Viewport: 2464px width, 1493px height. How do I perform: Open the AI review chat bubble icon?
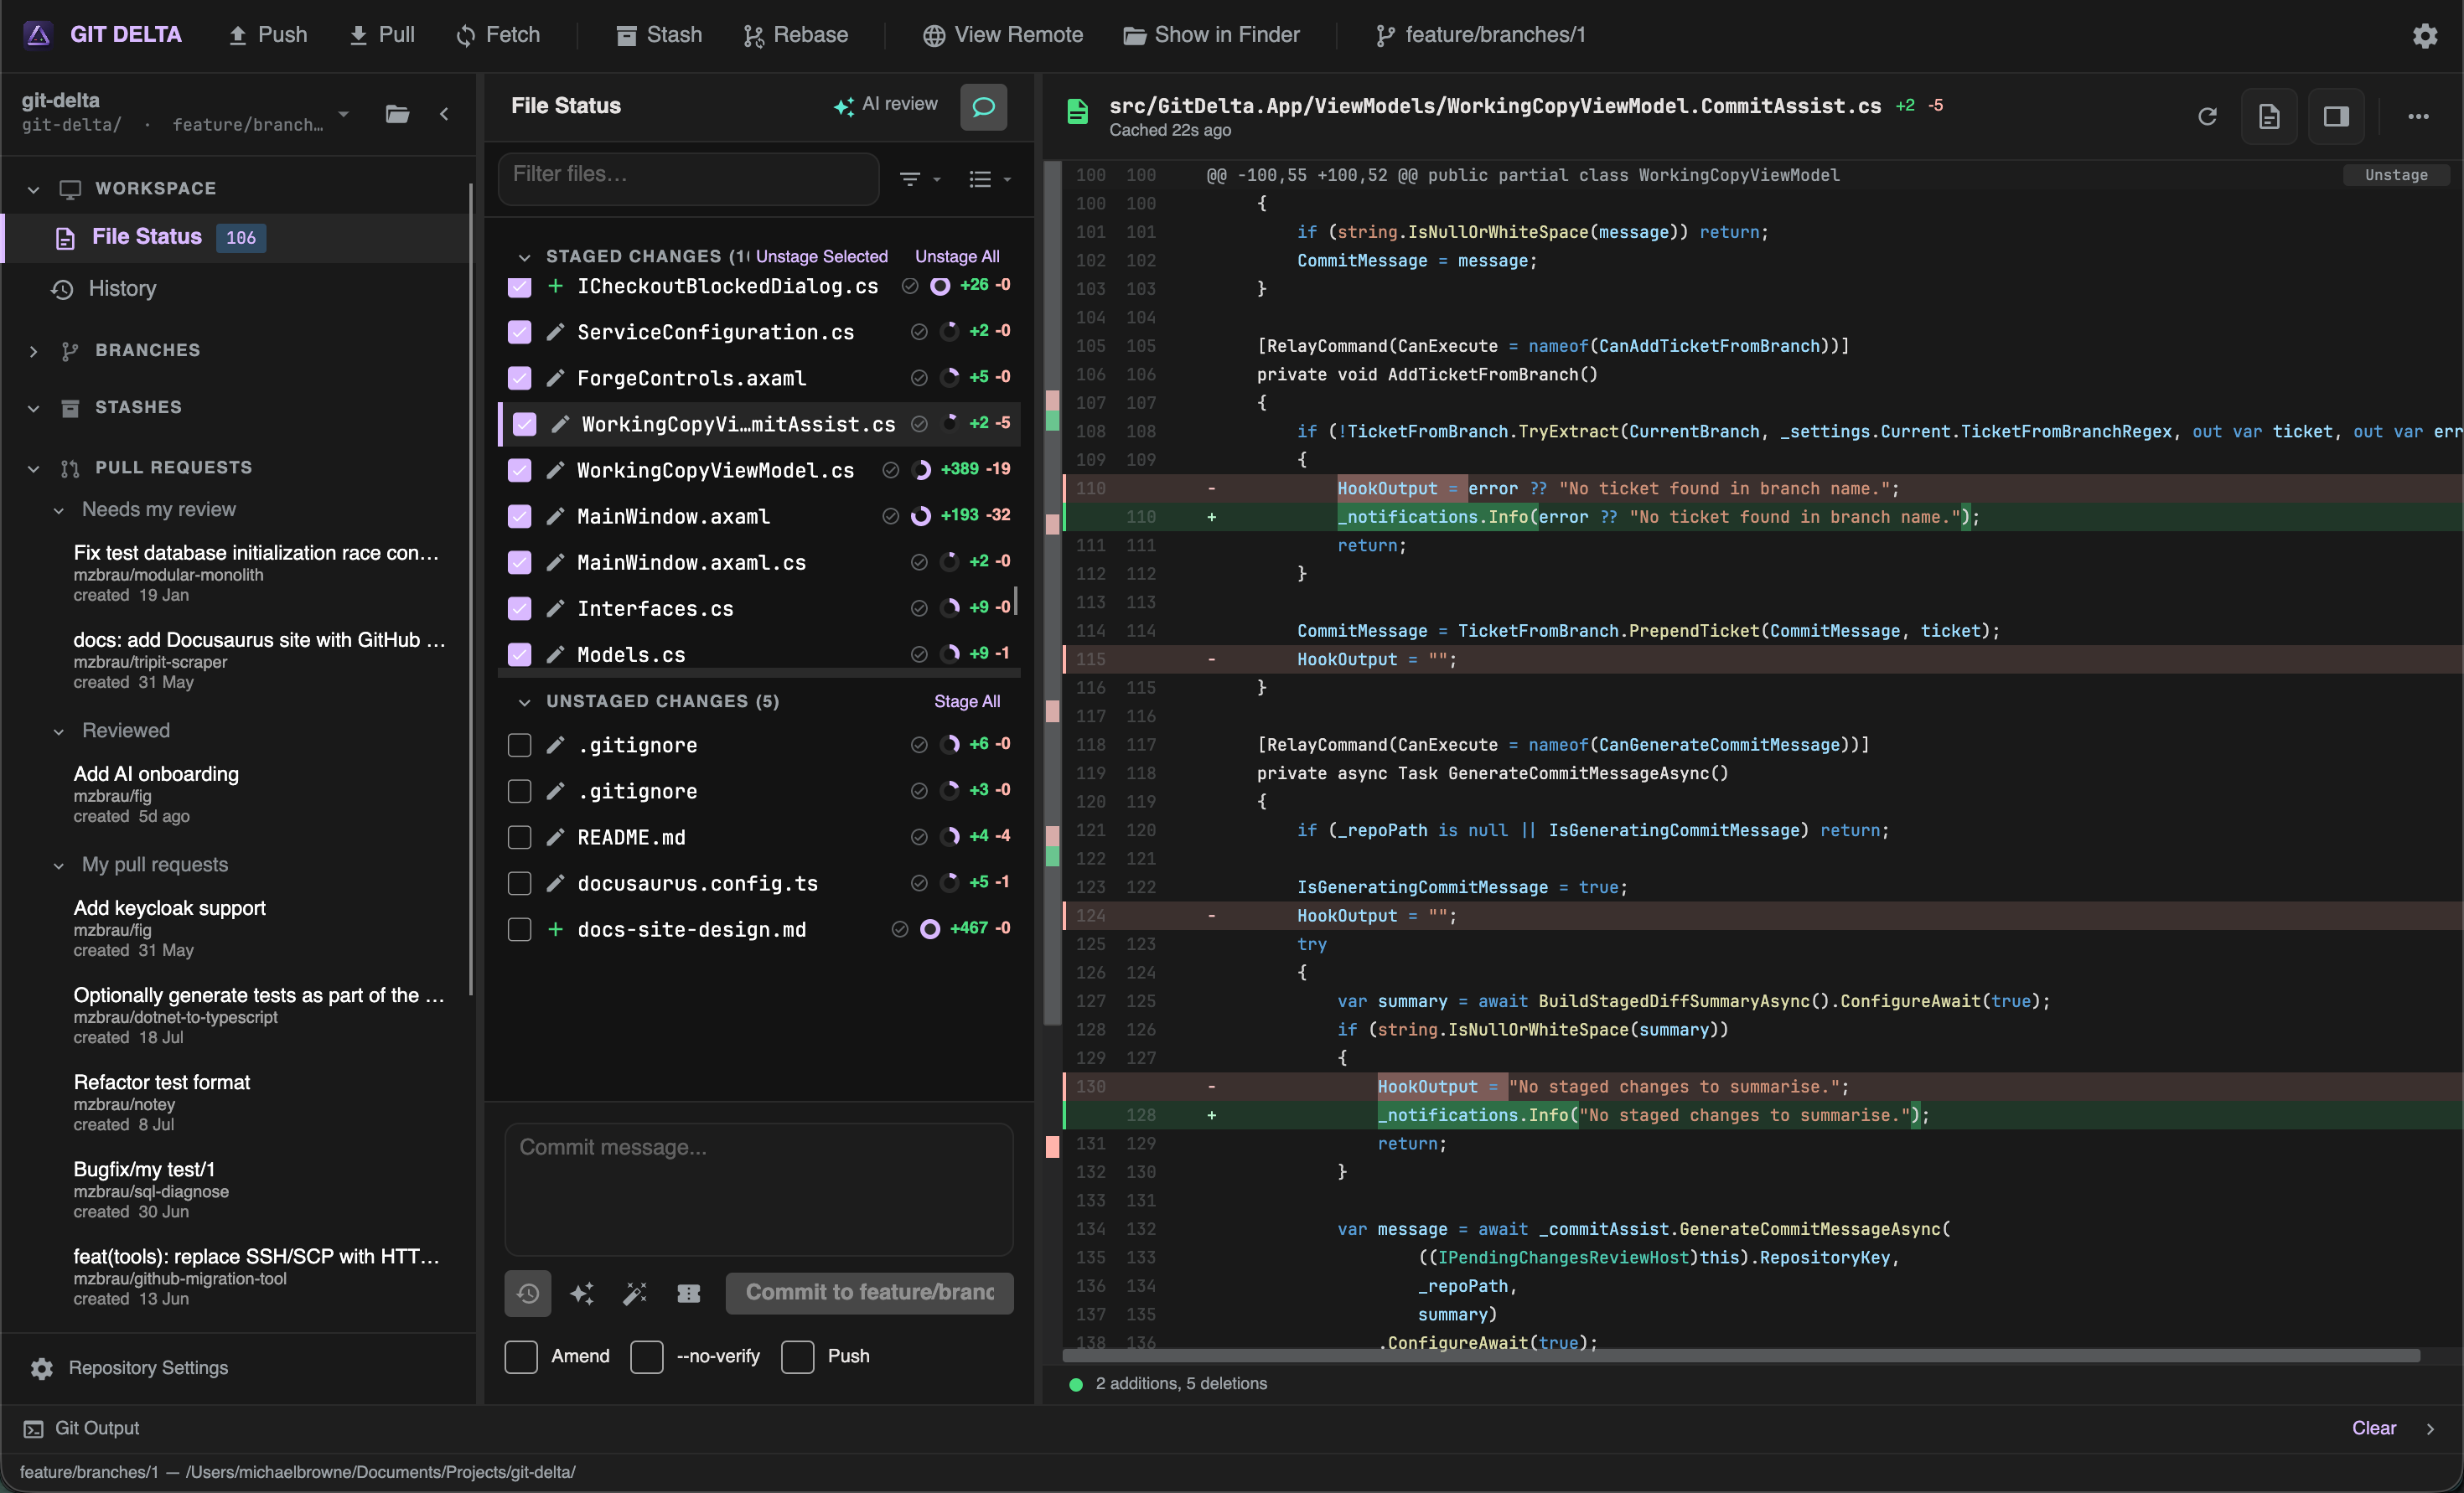(983, 106)
